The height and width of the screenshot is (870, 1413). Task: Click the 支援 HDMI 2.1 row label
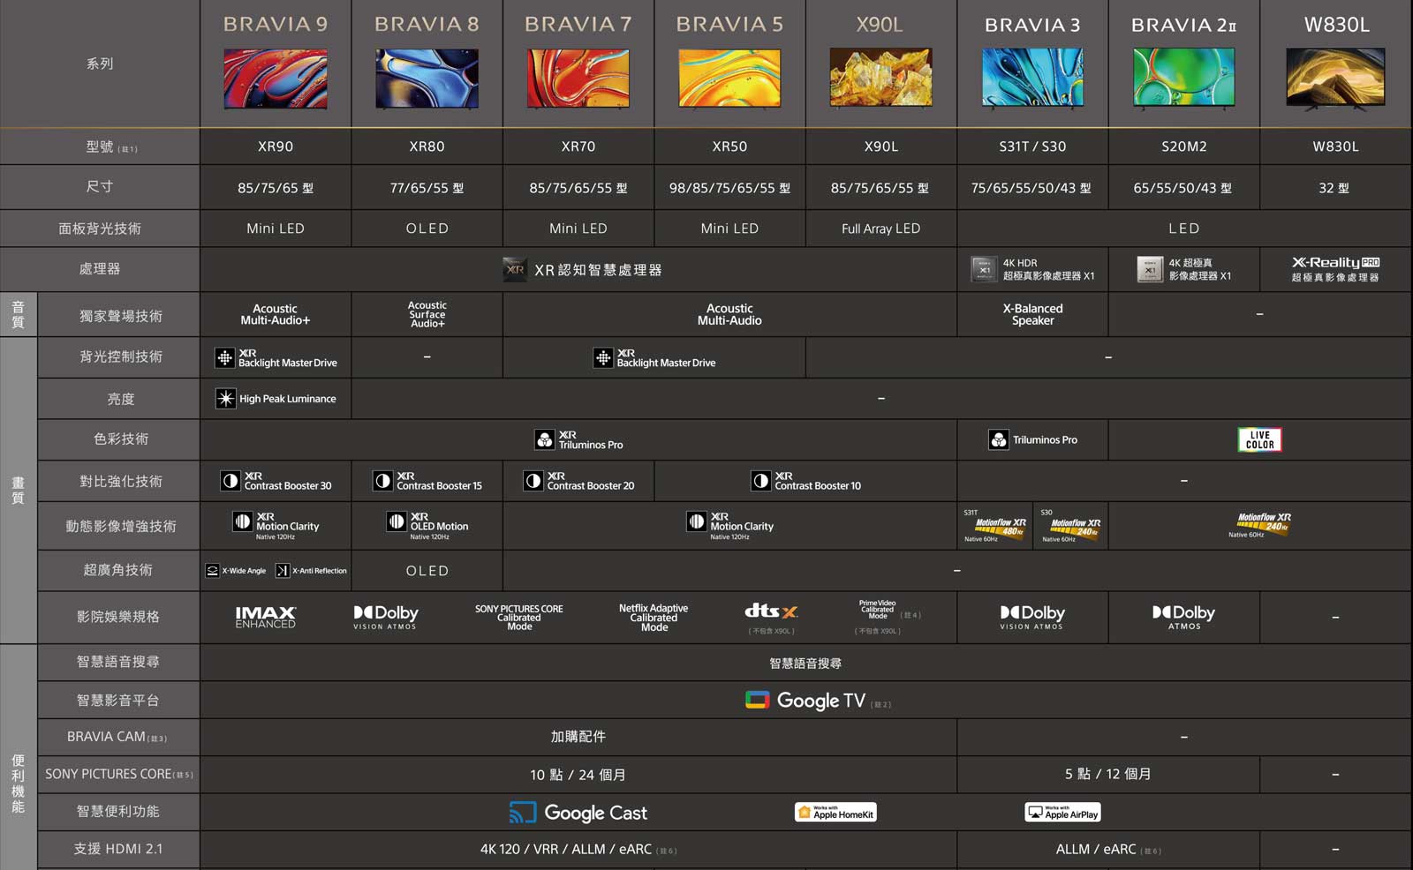118,849
